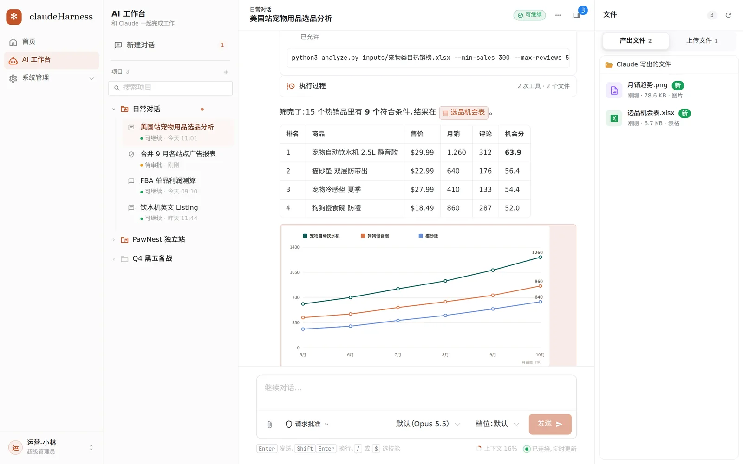Click the 月销 column header

pyautogui.click(x=457, y=134)
